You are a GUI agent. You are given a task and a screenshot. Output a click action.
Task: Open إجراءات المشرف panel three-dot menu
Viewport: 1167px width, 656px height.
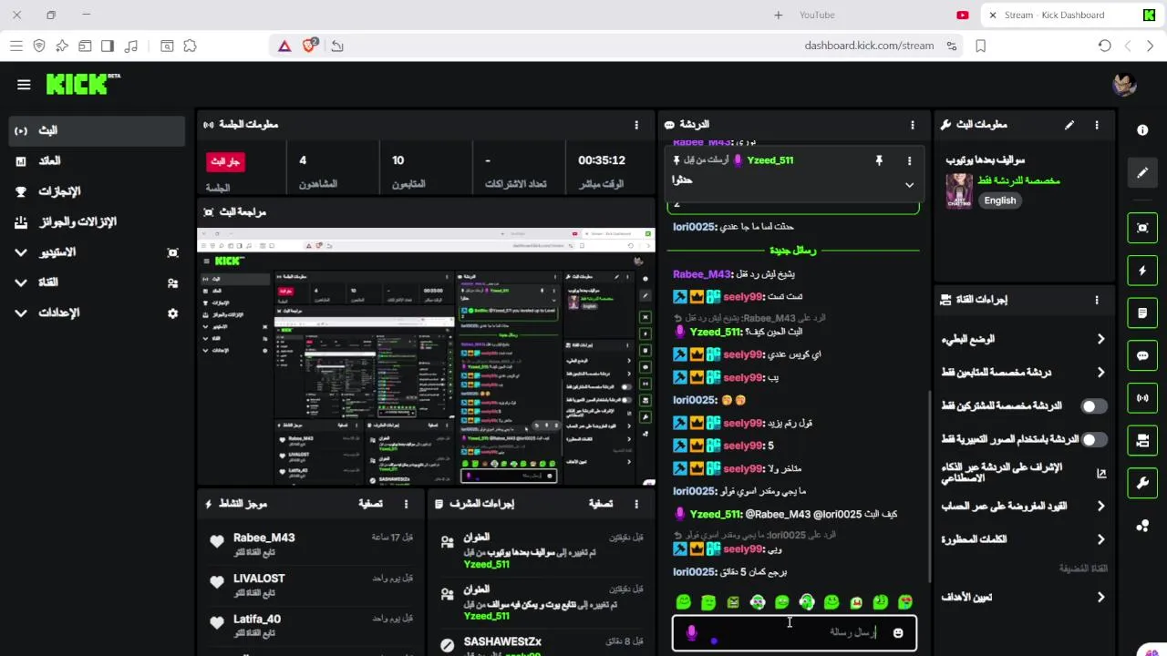636,504
